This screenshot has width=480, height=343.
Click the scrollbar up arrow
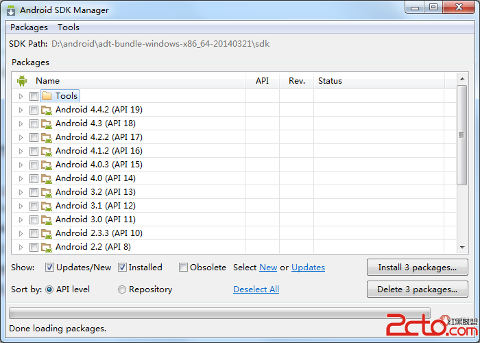point(462,80)
